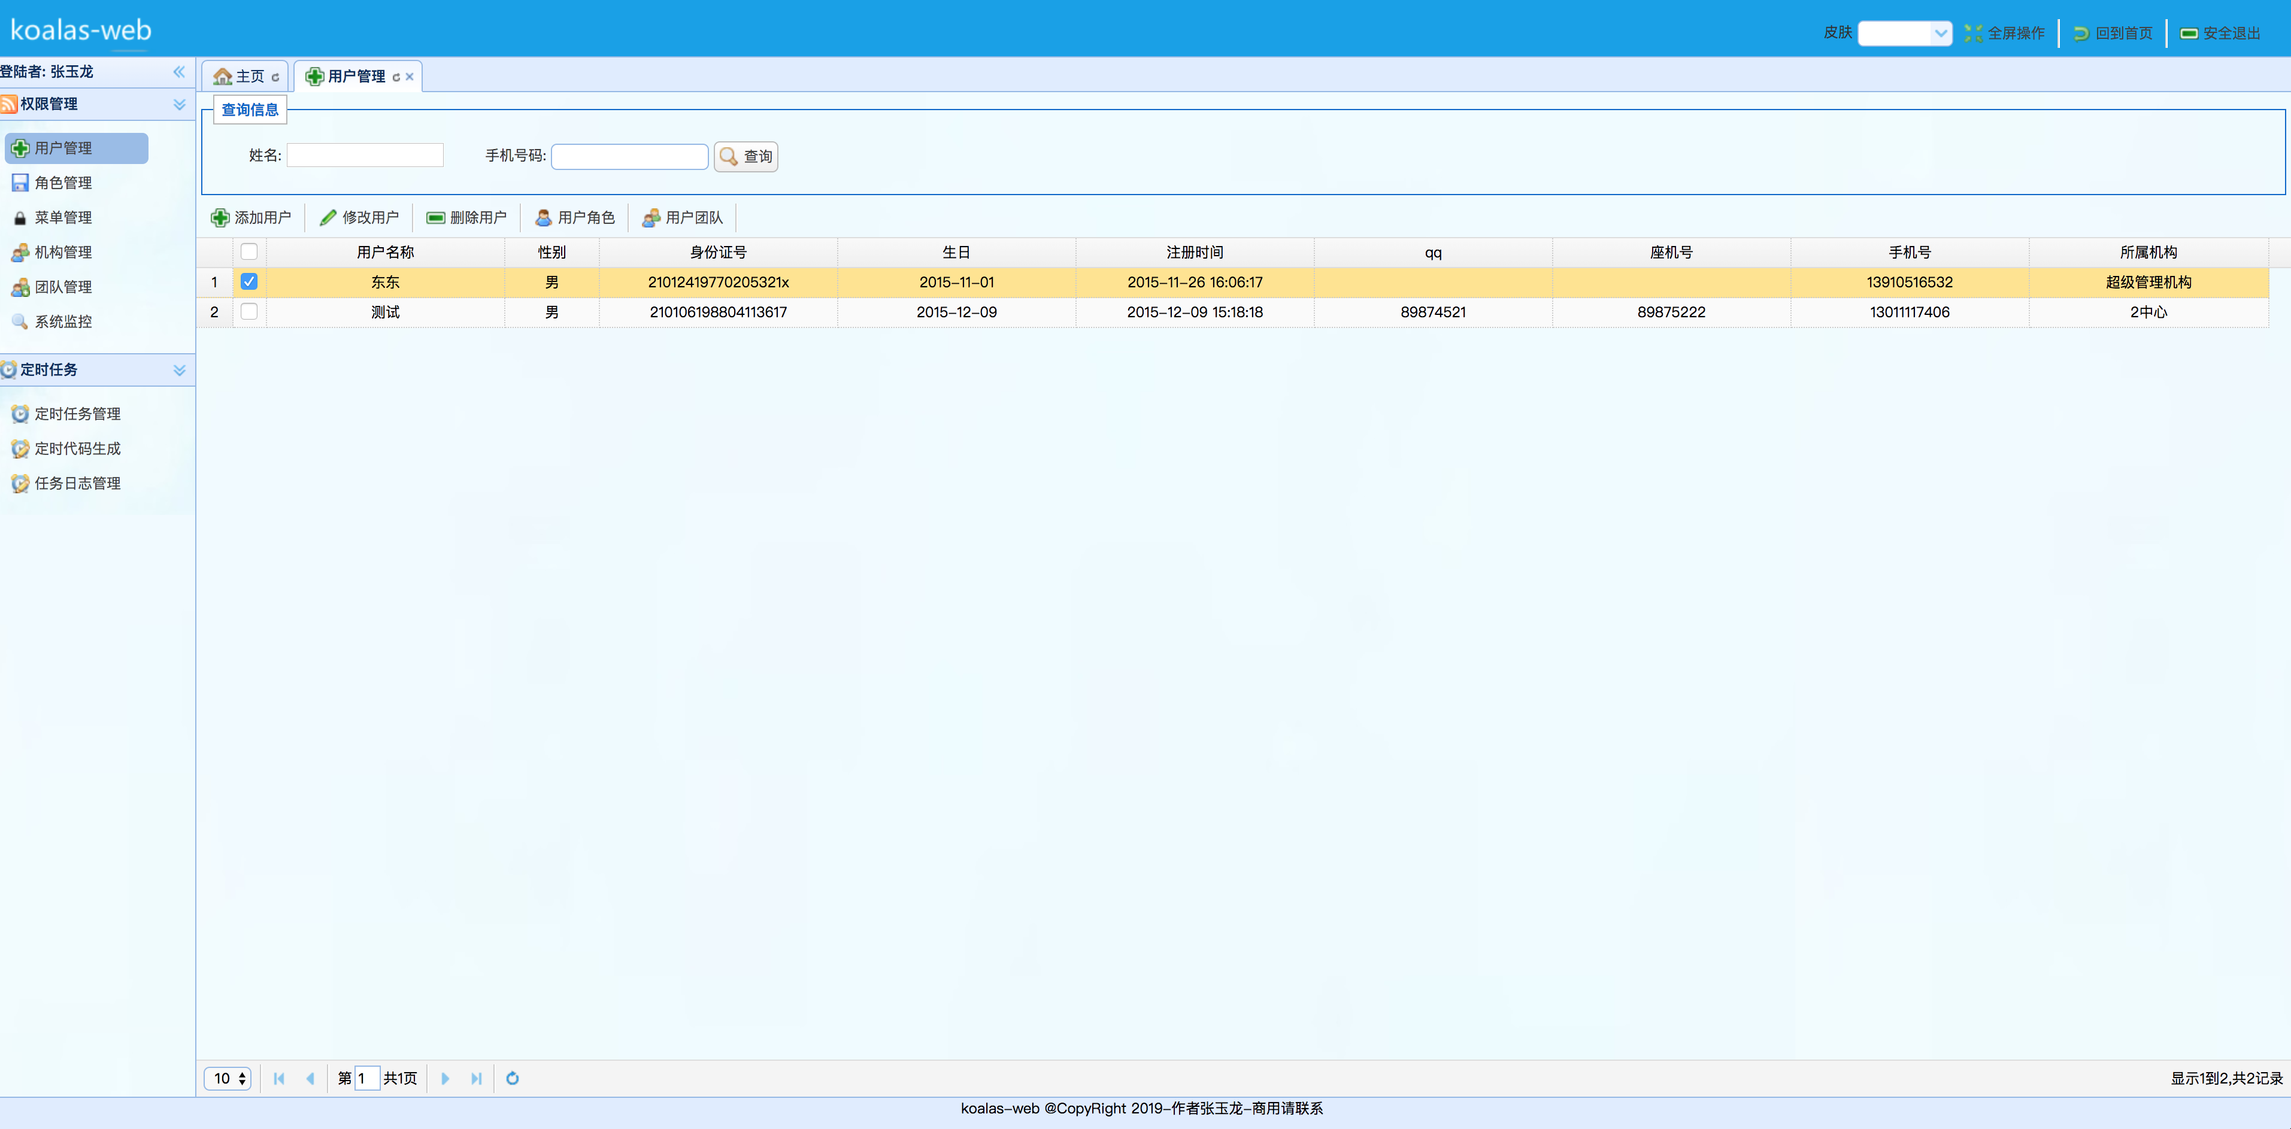This screenshot has width=2291, height=1129.
Task: Click 删除用户 toolbar button
Action: 467,218
